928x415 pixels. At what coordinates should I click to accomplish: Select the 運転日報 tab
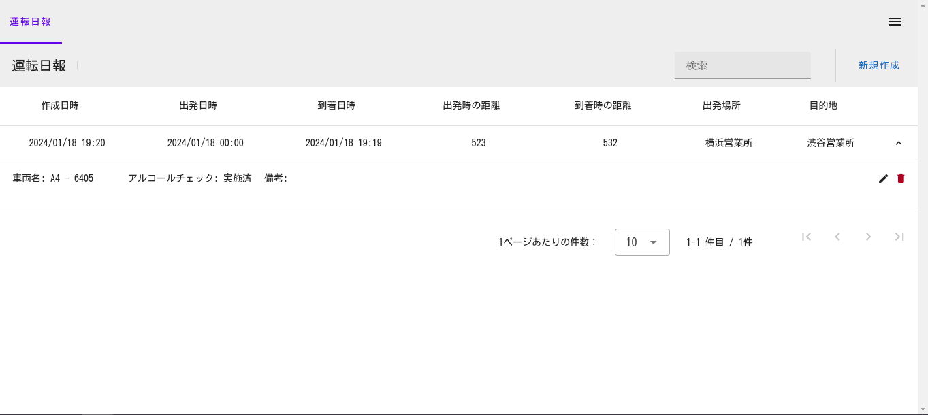31,22
